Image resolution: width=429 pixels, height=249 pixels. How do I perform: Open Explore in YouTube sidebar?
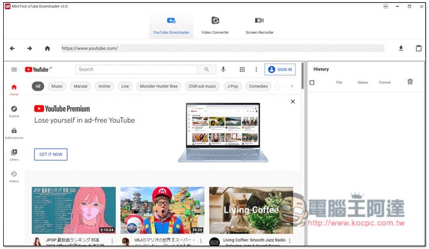point(14,112)
